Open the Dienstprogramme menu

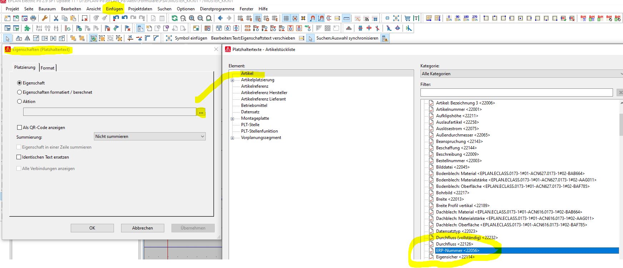[217, 9]
